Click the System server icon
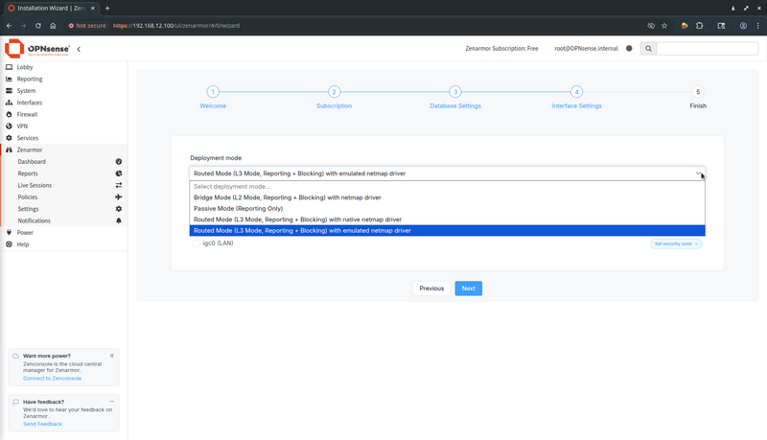Image resolution: width=767 pixels, height=440 pixels. 9,90
